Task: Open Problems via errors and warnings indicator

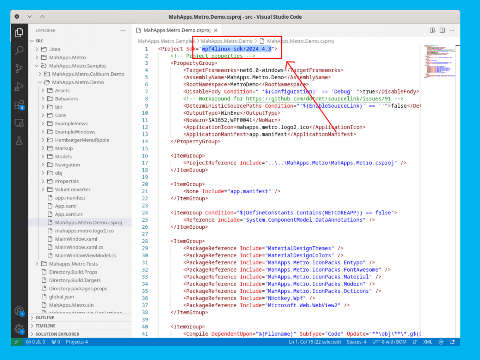Action: click(x=35, y=342)
